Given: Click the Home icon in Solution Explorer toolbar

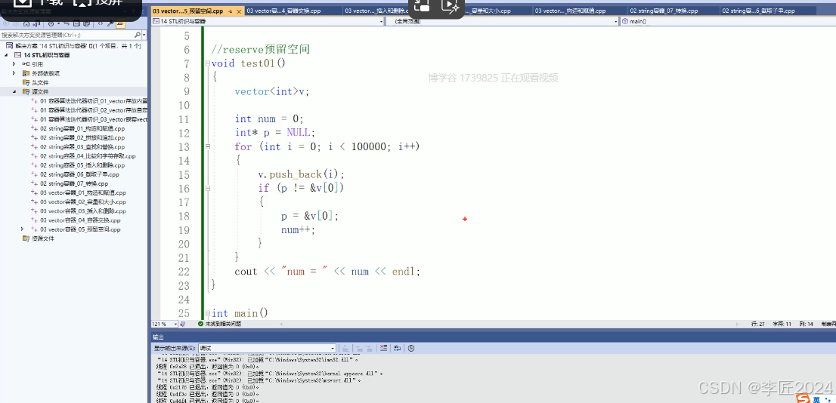Looking at the screenshot, I should point(26,23).
